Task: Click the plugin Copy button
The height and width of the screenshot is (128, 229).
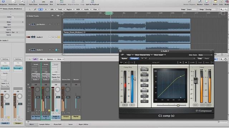Action: pos(200,58)
